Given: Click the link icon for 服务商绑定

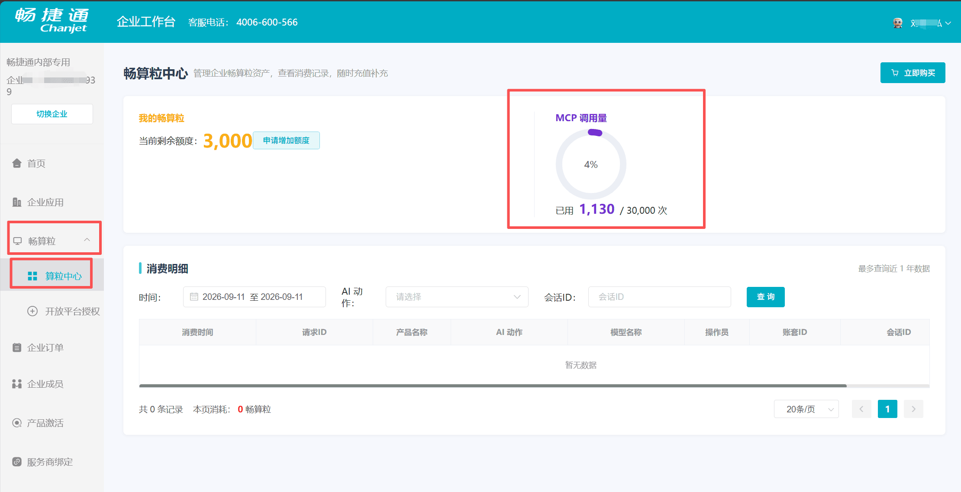Looking at the screenshot, I should click(x=17, y=462).
